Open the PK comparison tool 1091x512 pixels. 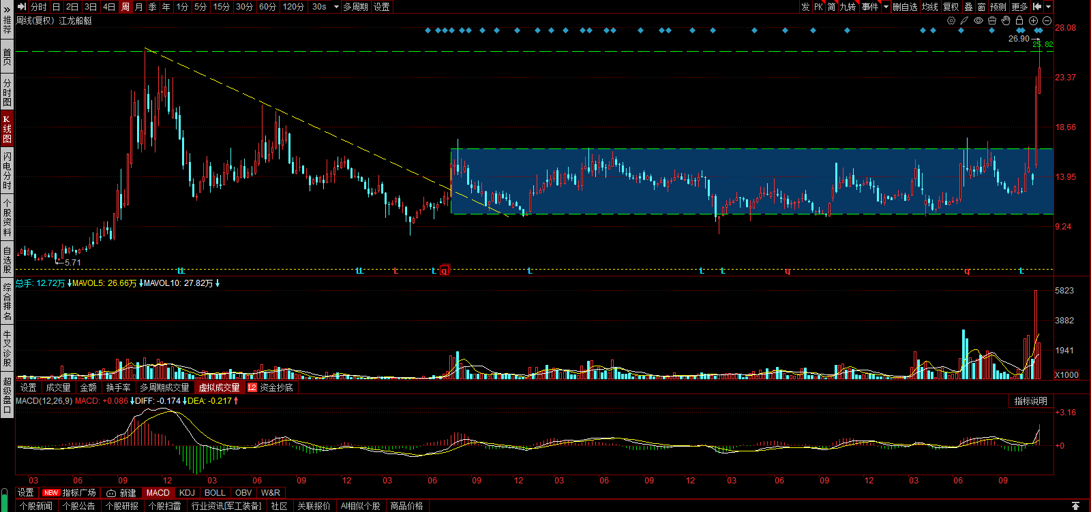[x=818, y=7]
